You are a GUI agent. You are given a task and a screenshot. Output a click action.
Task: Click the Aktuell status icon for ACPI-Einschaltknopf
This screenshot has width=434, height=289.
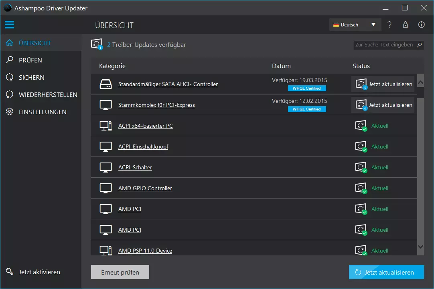361,147
